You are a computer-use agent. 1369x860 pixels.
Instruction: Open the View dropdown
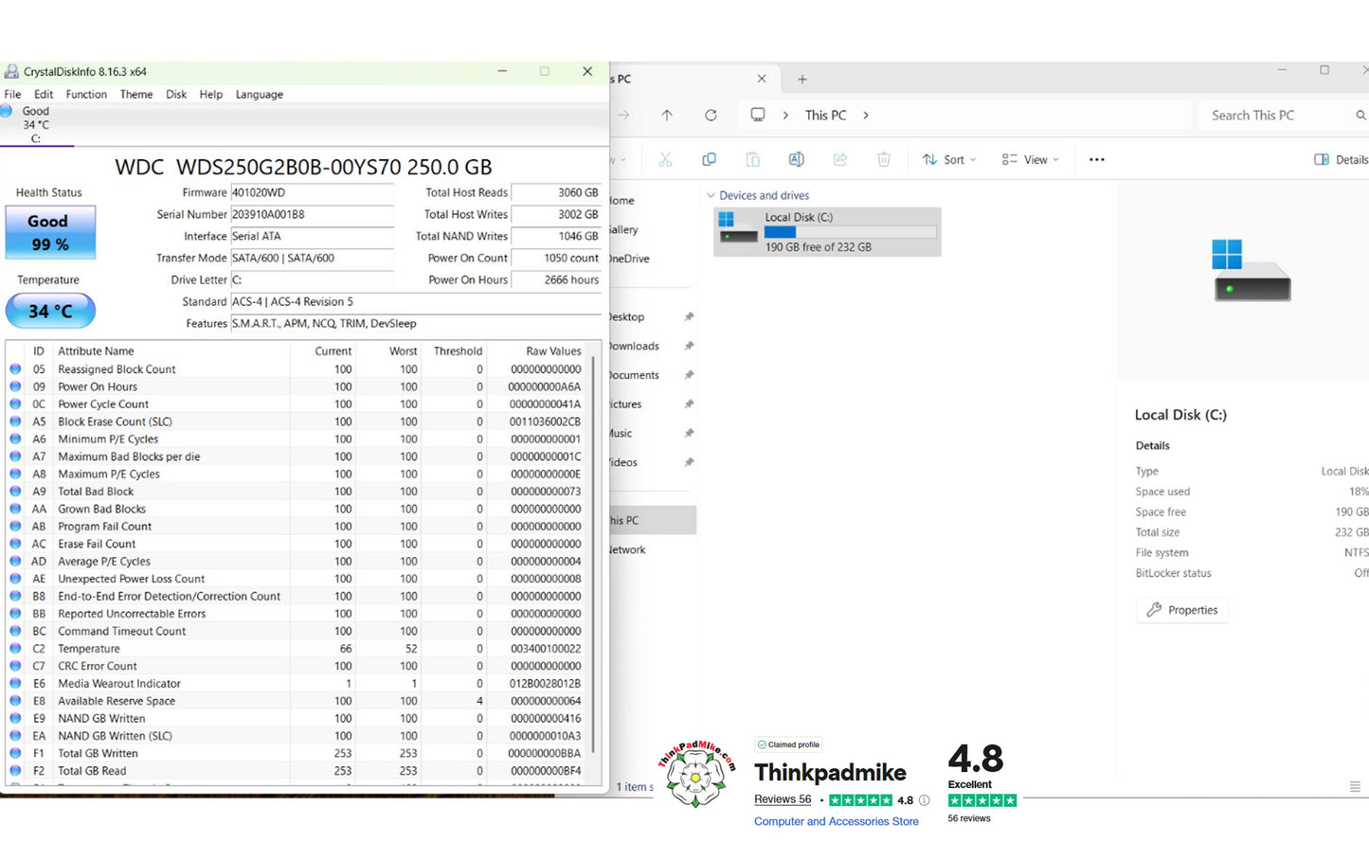1031,160
